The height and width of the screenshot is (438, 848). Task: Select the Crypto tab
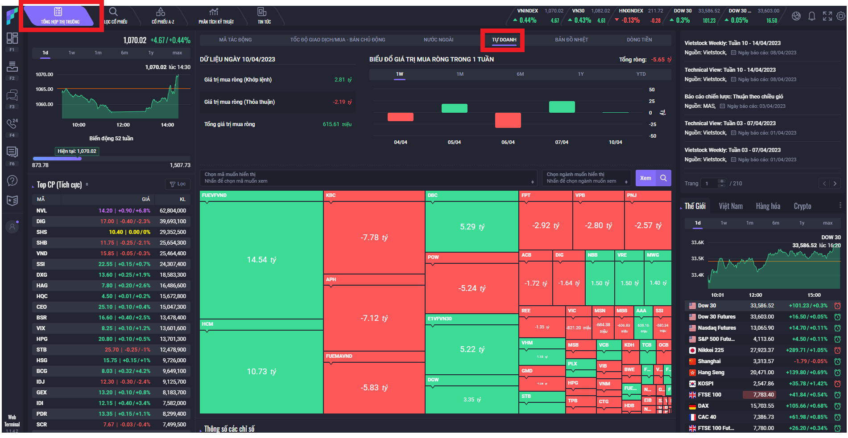pos(802,206)
